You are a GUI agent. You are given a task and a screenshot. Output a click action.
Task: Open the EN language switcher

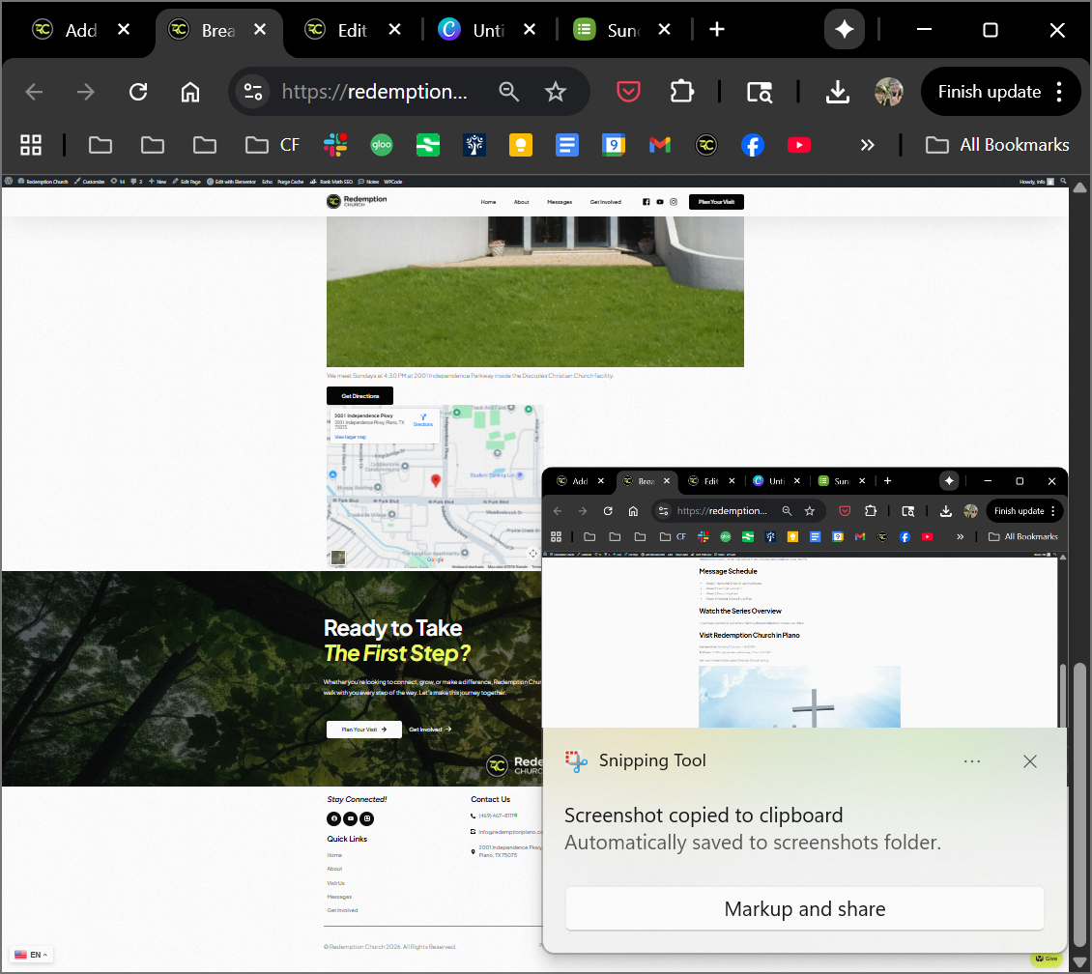pos(30,955)
